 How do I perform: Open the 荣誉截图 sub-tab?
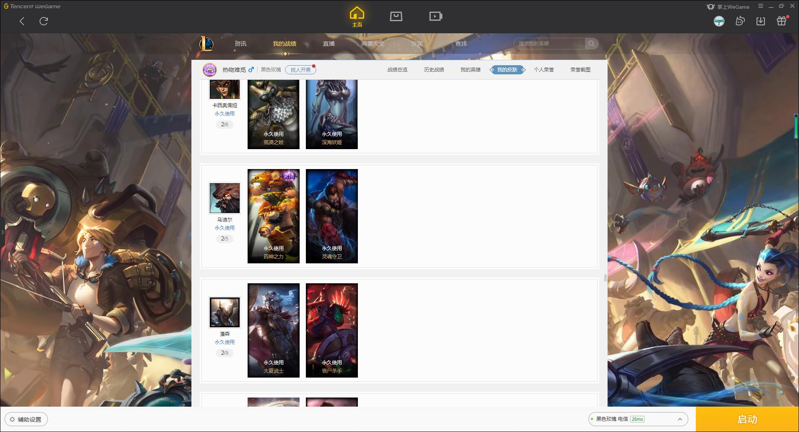pyautogui.click(x=581, y=70)
